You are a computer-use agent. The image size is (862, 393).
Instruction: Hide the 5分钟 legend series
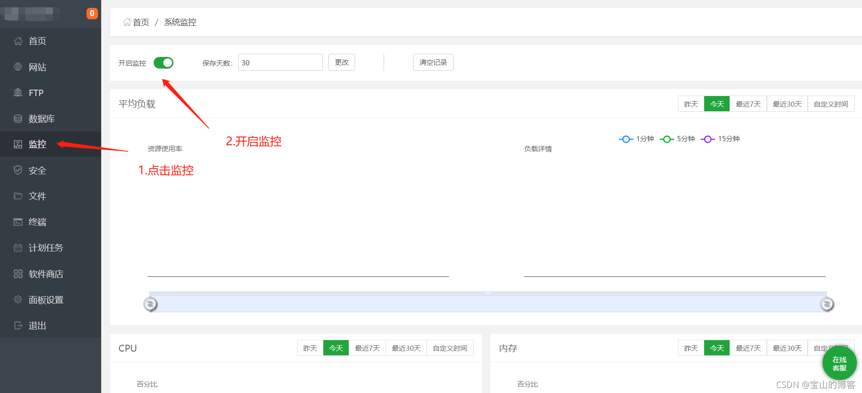point(678,139)
